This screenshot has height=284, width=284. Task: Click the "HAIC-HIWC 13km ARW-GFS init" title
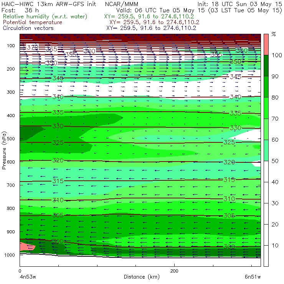pyautogui.click(x=49, y=4)
